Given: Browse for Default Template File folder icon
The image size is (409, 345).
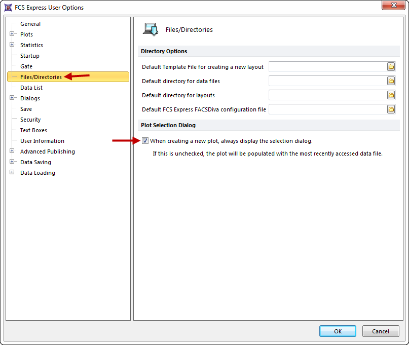Looking at the screenshot, I should click(x=391, y=67).
